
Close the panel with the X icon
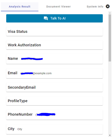click(108, 6)
